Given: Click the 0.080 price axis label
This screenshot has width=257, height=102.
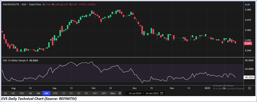Looking at the screenshot, I should tap(248, 10).
